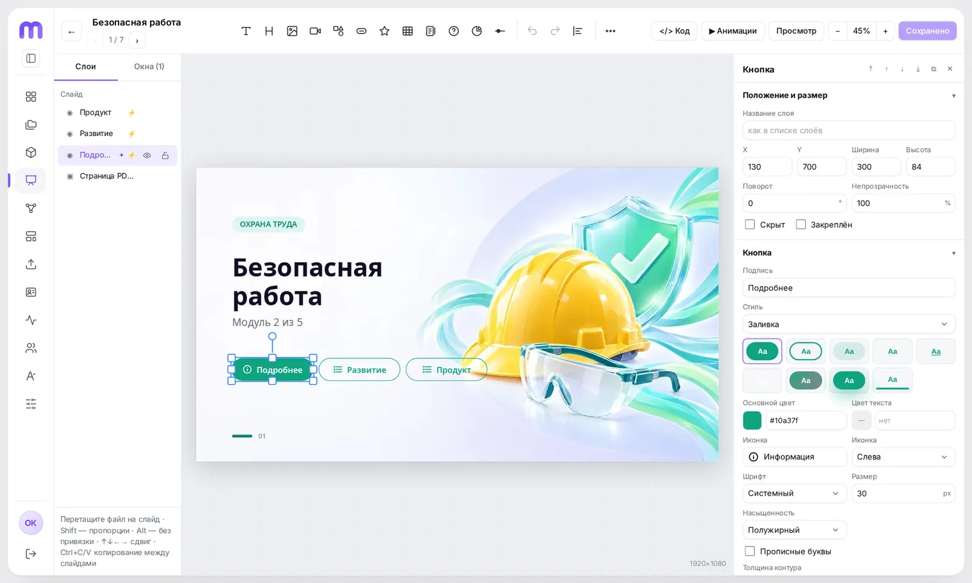
Task: Open the analytics pulse icon in sidebar
Action: tap(31, 320)
